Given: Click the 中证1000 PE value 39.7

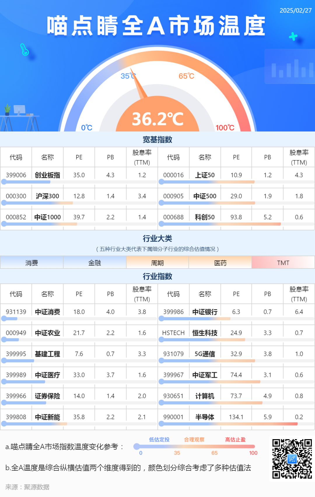Looking at the screenshot, I should click(79, 217).
